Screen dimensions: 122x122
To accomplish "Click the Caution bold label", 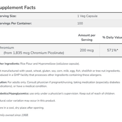I will coord(4,82).
